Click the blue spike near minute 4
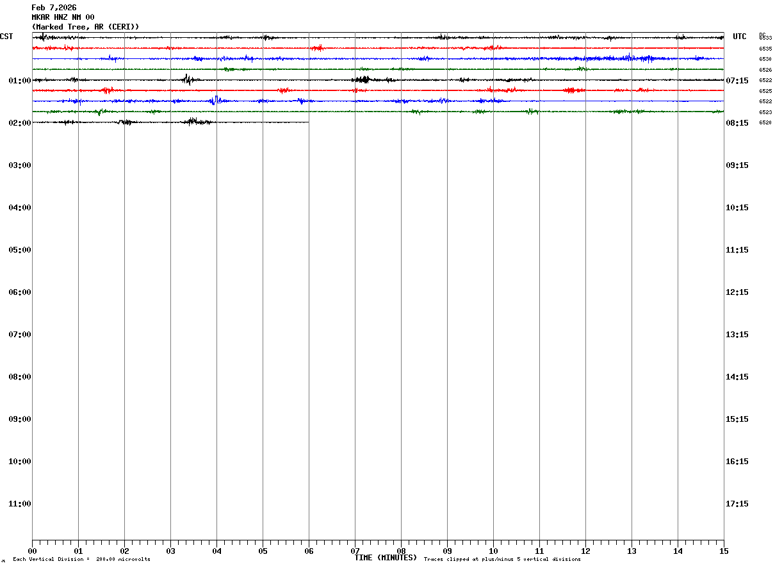Screen dimensions: 775x568 coord(216,100)
